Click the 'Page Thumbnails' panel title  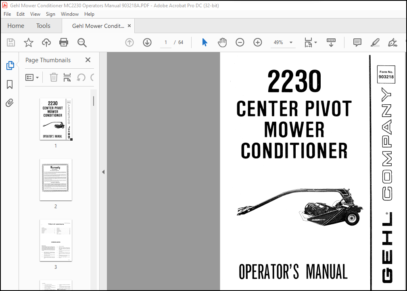[x=48, y=60]
